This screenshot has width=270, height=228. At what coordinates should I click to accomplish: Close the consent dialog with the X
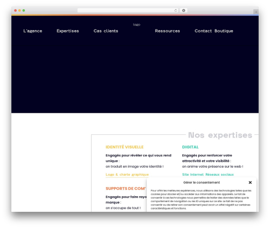pos(250,182)
